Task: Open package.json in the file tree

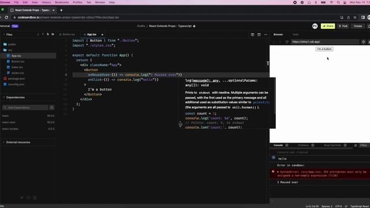Action: [16, 79]
